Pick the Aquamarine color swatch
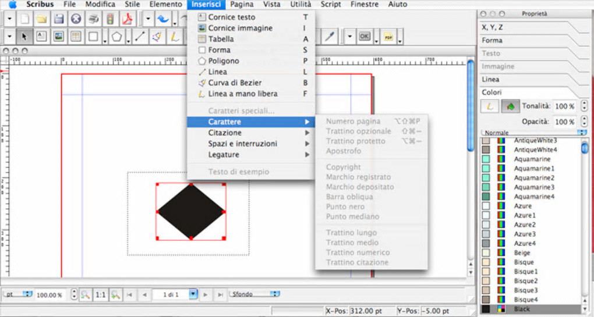 (486, 159)
